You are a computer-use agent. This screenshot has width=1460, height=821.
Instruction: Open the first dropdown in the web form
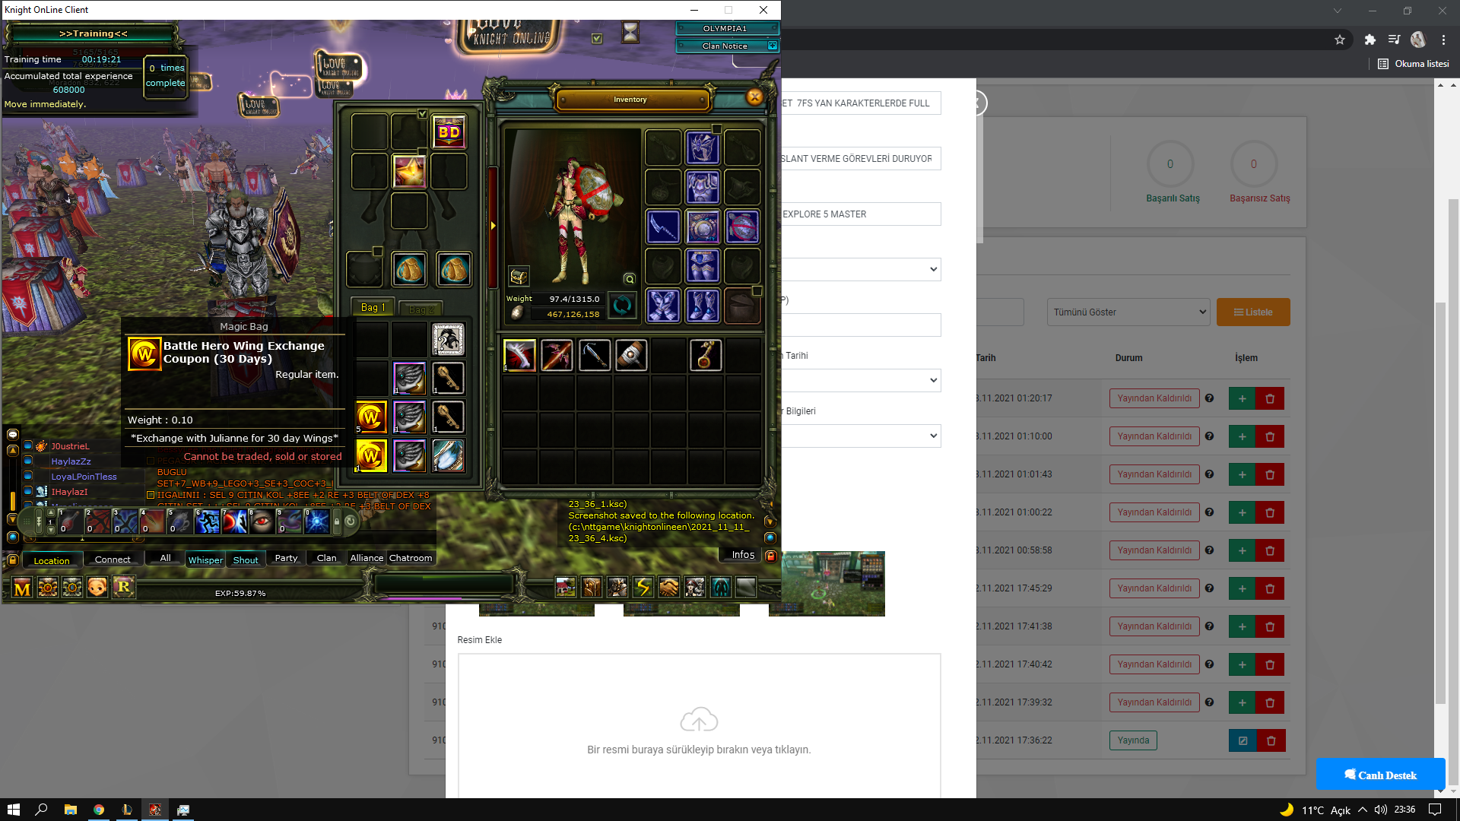[x=862, y=269]
